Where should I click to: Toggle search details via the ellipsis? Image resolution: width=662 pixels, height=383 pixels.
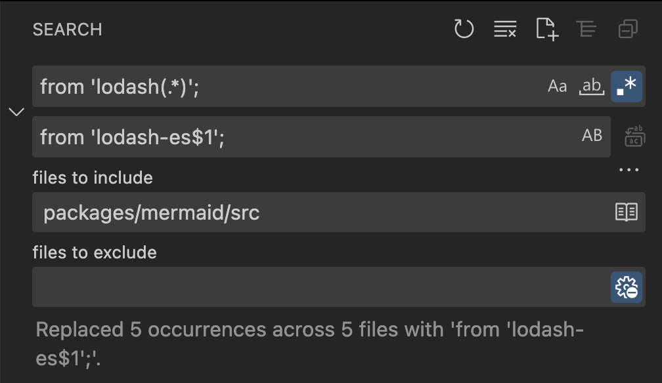tap(629, 170)
